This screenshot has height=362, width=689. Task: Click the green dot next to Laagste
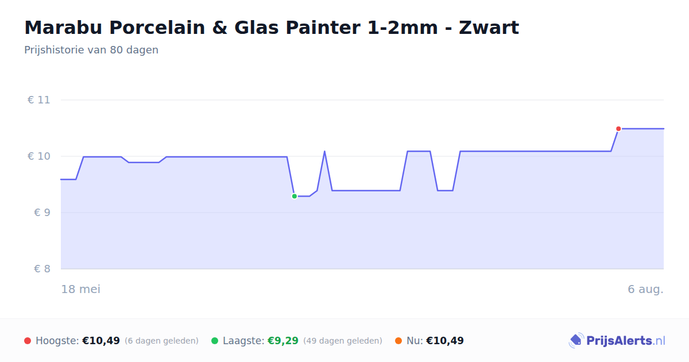coord(215,341)
